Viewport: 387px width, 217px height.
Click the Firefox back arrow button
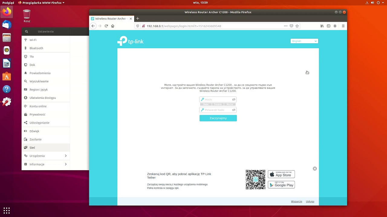93,26
